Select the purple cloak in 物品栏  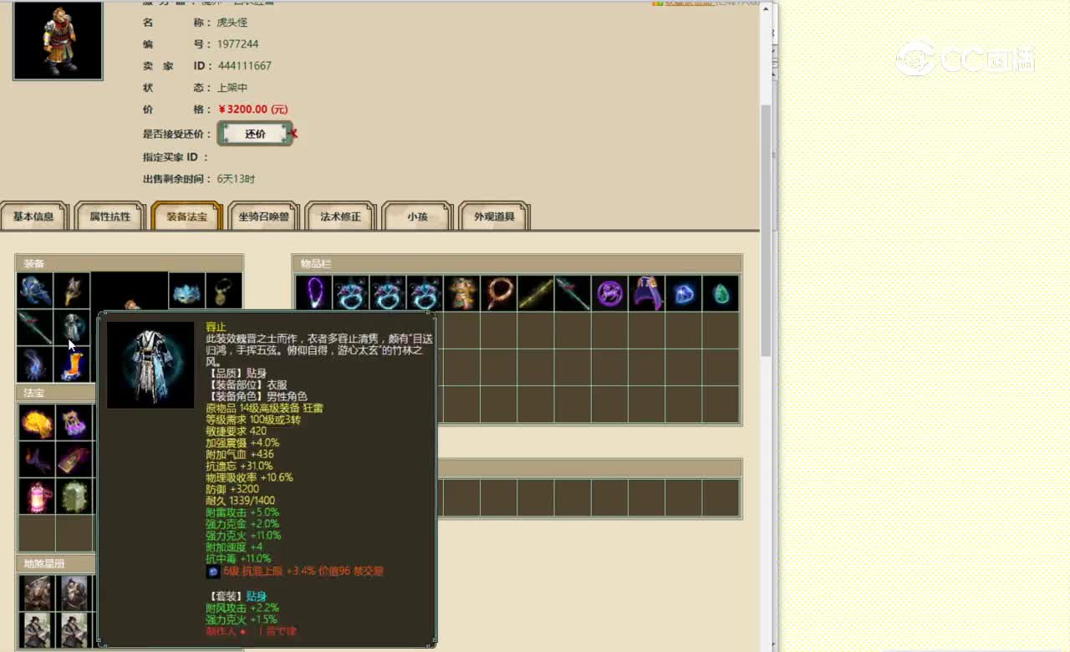646,293
